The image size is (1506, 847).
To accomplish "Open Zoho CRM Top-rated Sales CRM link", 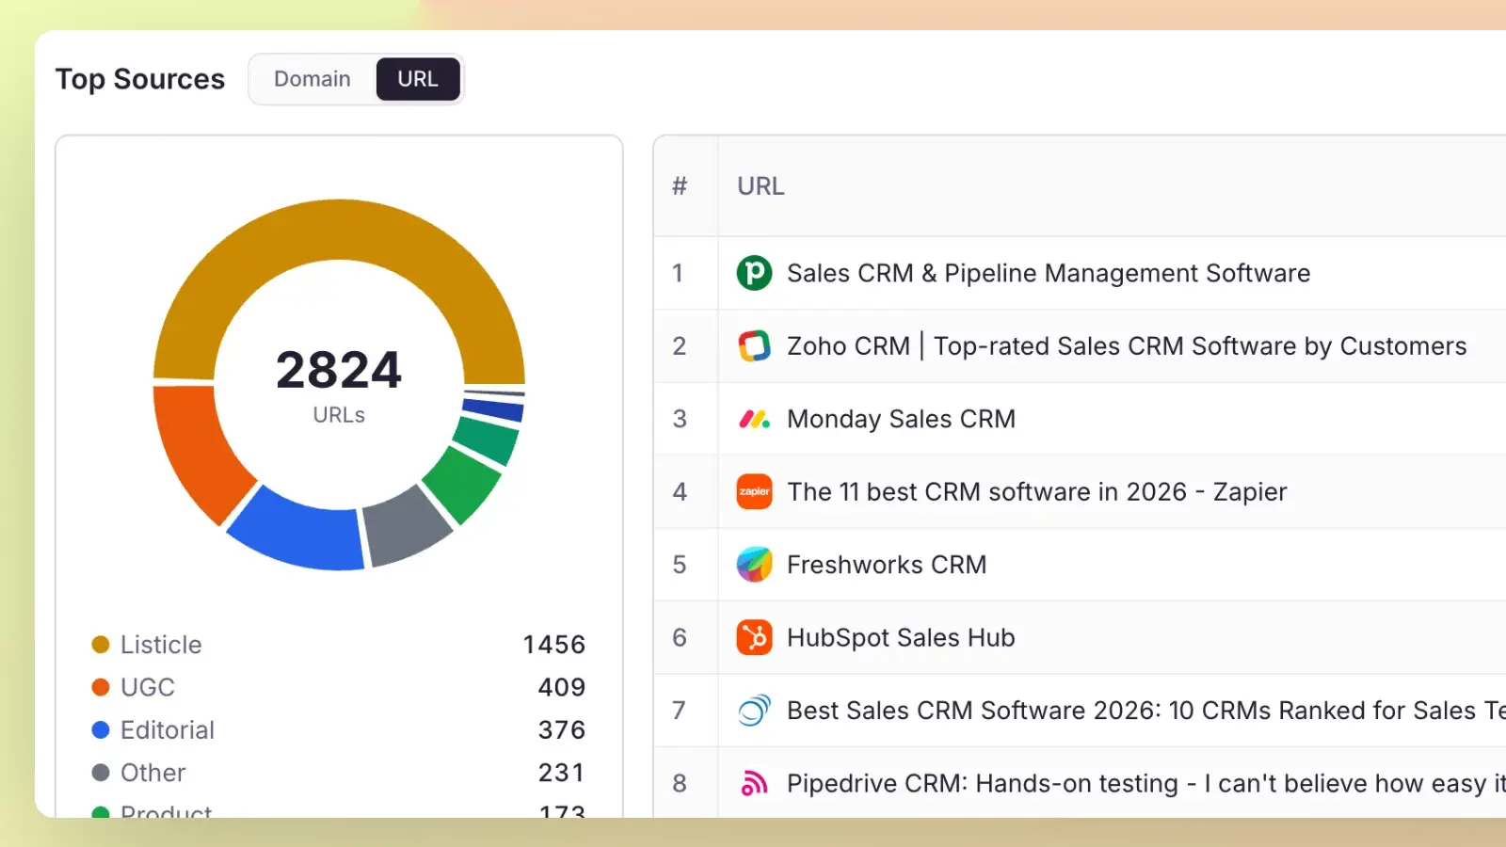I will (x=1127, y=346).
